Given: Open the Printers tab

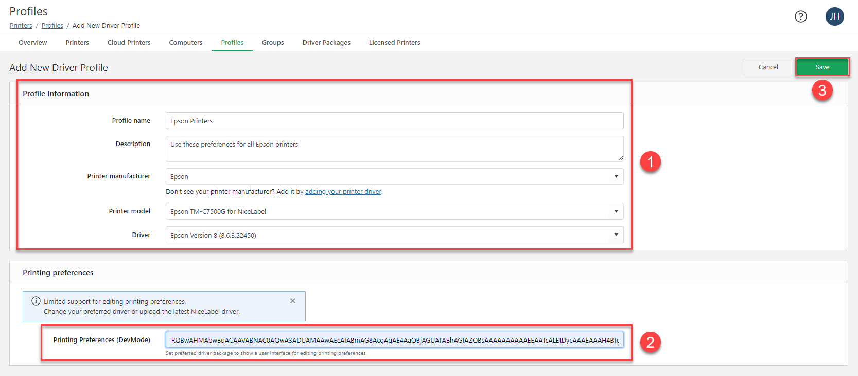Looking at the screenshot, I should pyautogui.click(x=77, y=43).
